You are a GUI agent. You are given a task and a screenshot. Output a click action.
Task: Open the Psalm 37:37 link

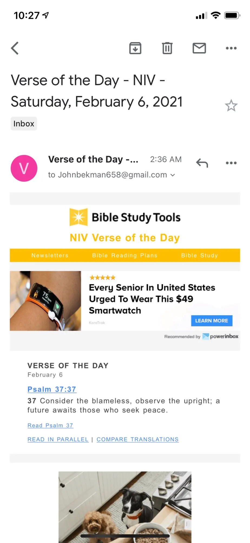pyautogui.click(x=52, y=389)
